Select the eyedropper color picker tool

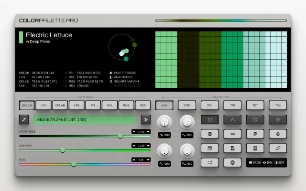point(24,119)
